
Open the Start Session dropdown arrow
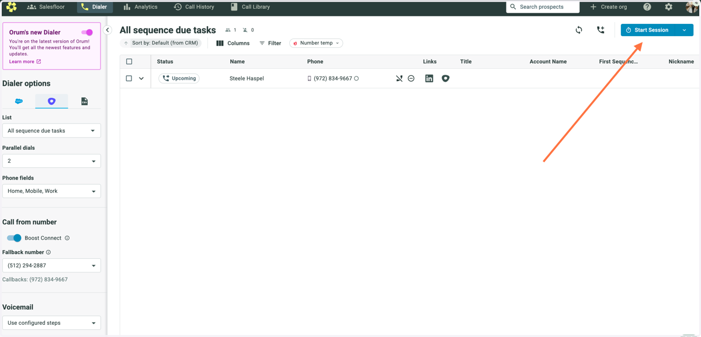[684, 30]
